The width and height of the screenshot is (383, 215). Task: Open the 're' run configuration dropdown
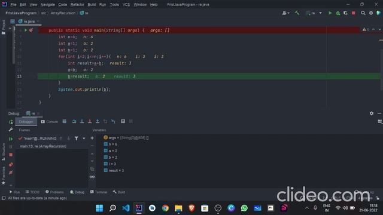[x=314, y=13]
